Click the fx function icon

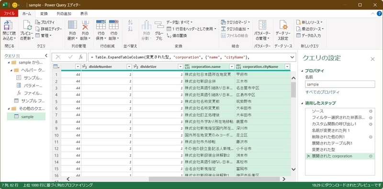point(81,57)
